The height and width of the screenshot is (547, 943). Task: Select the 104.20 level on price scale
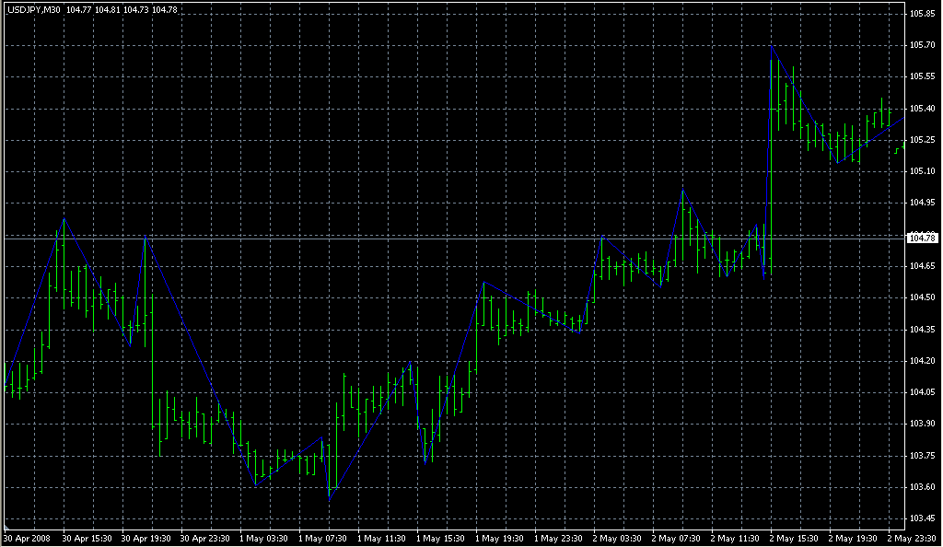[922, 361]
